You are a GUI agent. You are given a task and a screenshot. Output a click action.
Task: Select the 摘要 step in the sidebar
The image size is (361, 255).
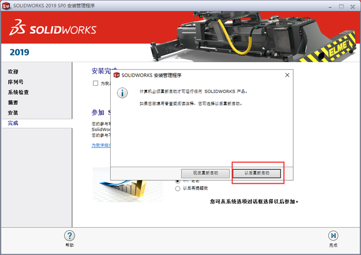[13, 102]
